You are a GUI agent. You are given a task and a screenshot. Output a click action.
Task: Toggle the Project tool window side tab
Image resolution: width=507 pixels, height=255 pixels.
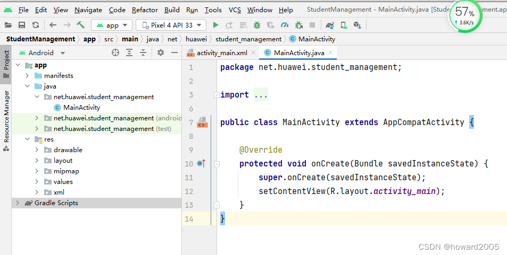point(6,65)
